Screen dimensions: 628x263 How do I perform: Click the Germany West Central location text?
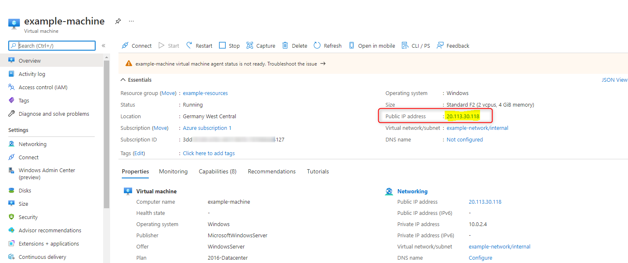[x=209, y=116]
